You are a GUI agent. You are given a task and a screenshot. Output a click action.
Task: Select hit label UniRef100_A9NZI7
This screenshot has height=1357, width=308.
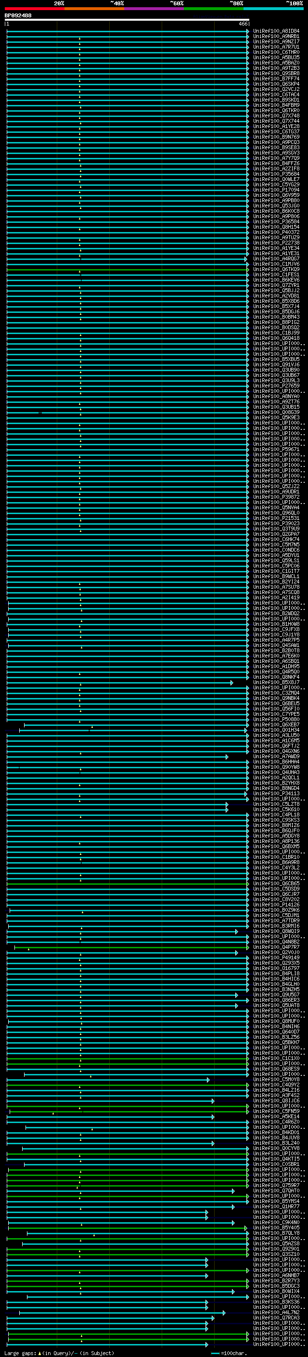[276, 41]
